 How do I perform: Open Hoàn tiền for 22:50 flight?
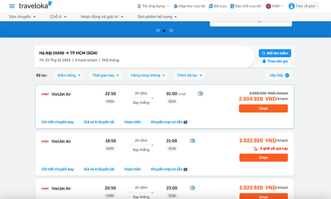[x=132, y=122]
